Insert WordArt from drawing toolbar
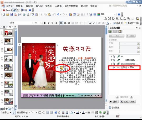The height and width of the screenshot is (120, 142). click(55, 113)
